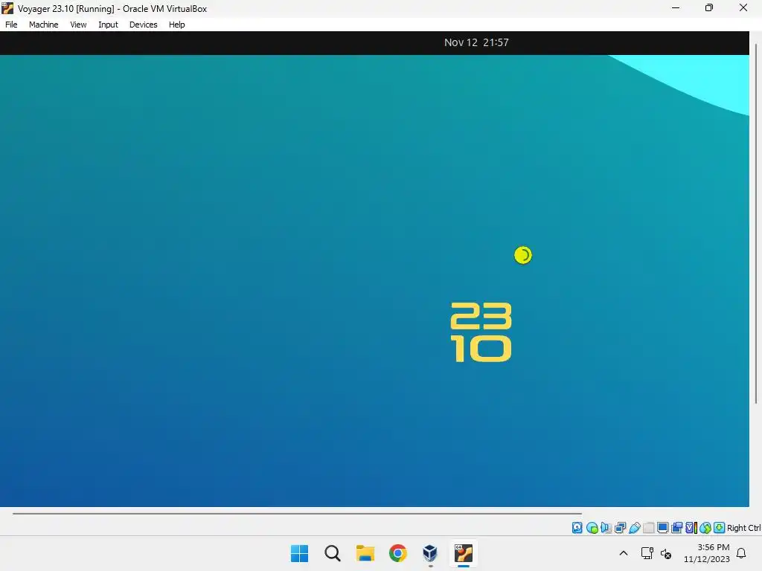Click the CPU virtualization status icon
This screenshot has width=762, height=571.
pos(691,528)
